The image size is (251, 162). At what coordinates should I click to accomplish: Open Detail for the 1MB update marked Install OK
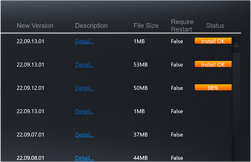click(84, 41)
